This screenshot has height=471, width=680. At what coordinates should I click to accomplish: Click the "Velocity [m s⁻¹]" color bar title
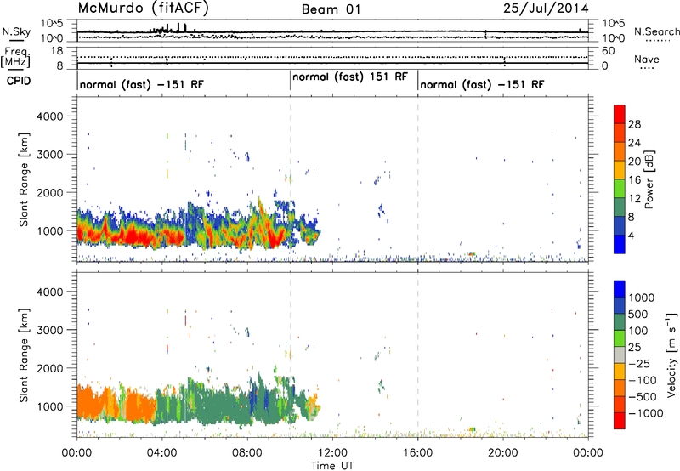[671, 355]
